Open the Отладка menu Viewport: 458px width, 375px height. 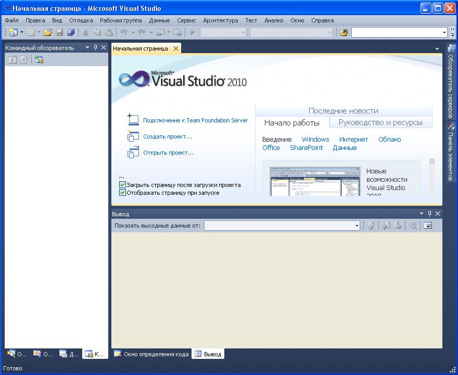[81, 20]
